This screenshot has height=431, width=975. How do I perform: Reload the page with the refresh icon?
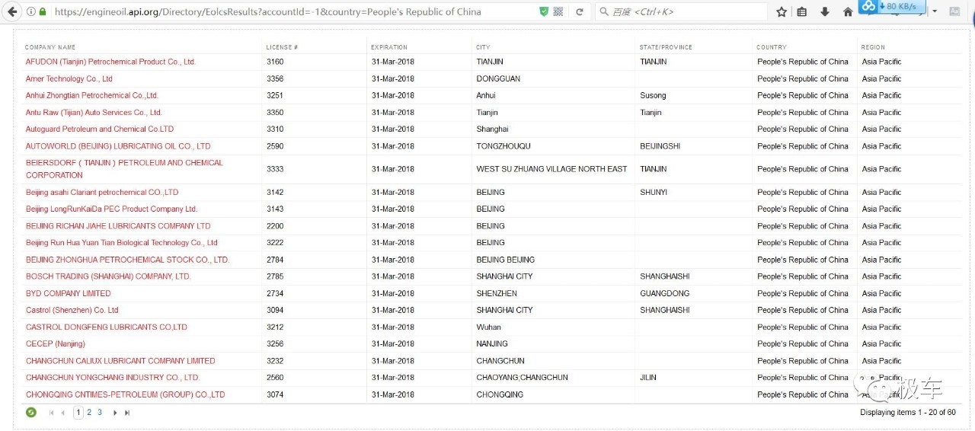[x=580, y=12]
